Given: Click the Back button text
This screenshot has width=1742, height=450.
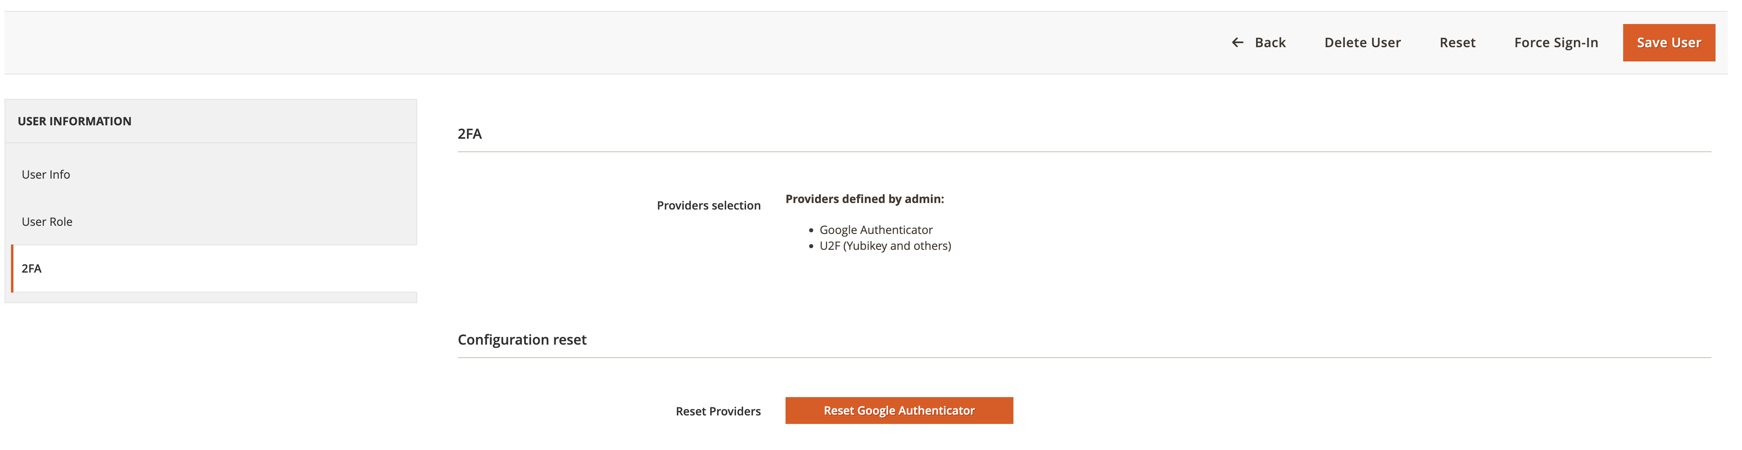Looking at the screenshot, I should click(x=1269, y=43).
